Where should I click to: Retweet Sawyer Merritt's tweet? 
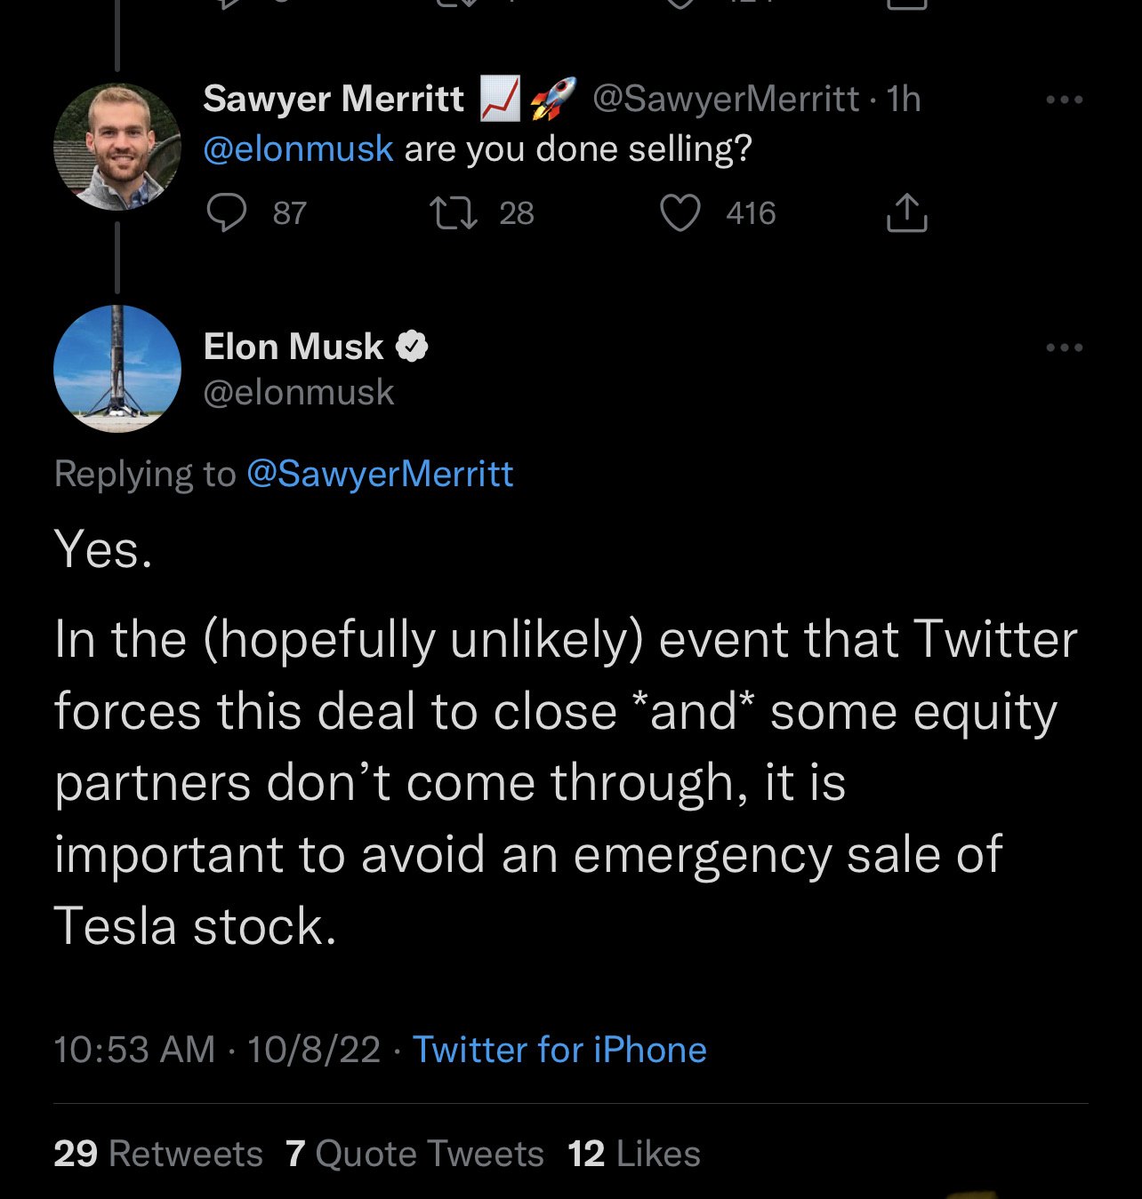[454, 213]
